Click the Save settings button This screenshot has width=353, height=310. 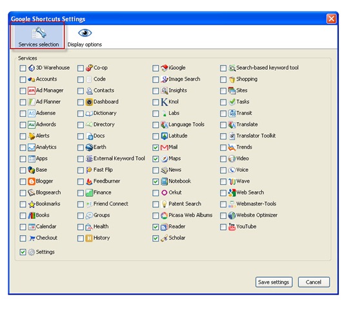274,282
